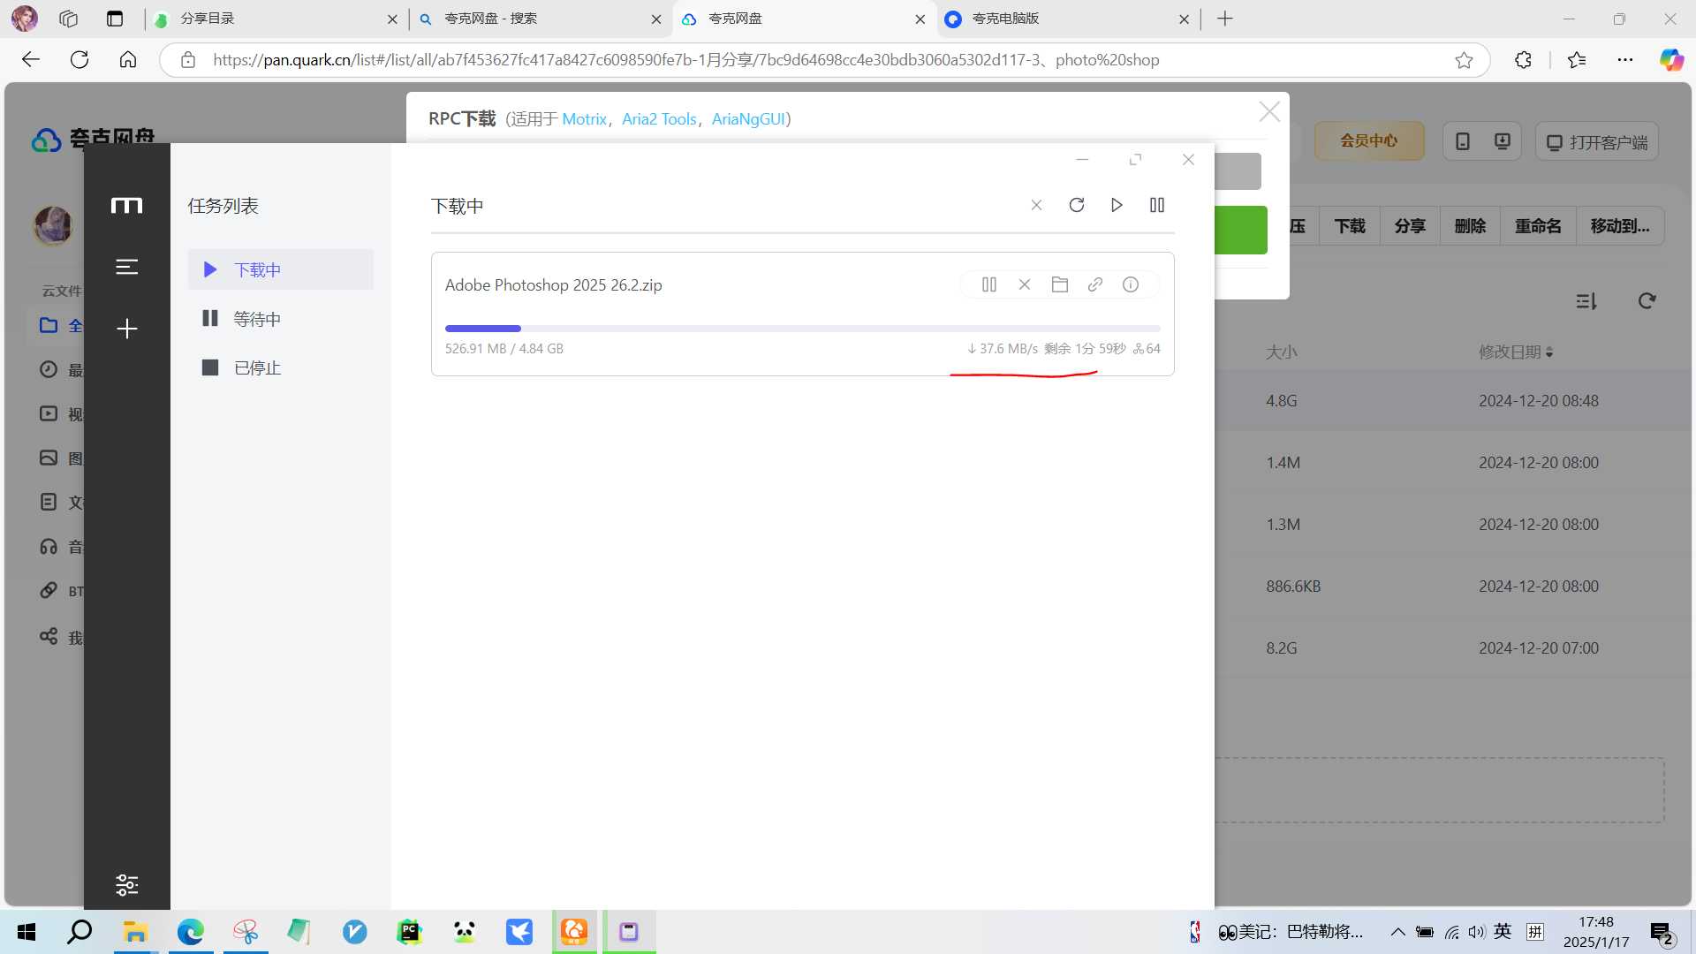
Task: Click Adobe Photoshop 2025 26.2.zip filename
Action: (x=554, y=284)
